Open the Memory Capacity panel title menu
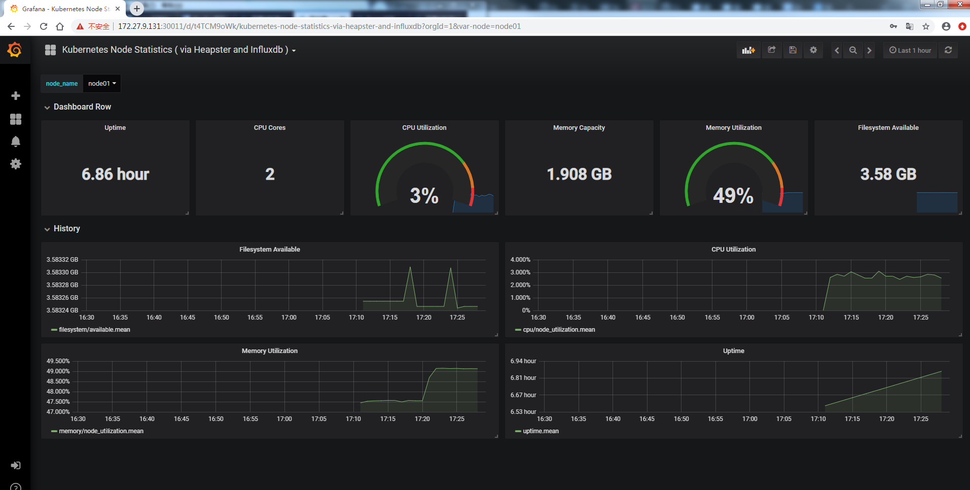Screen dimensions: 970x490 [x=579, y=128]
